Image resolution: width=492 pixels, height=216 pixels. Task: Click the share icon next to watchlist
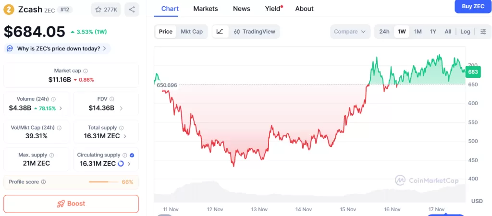coord(132,10)
